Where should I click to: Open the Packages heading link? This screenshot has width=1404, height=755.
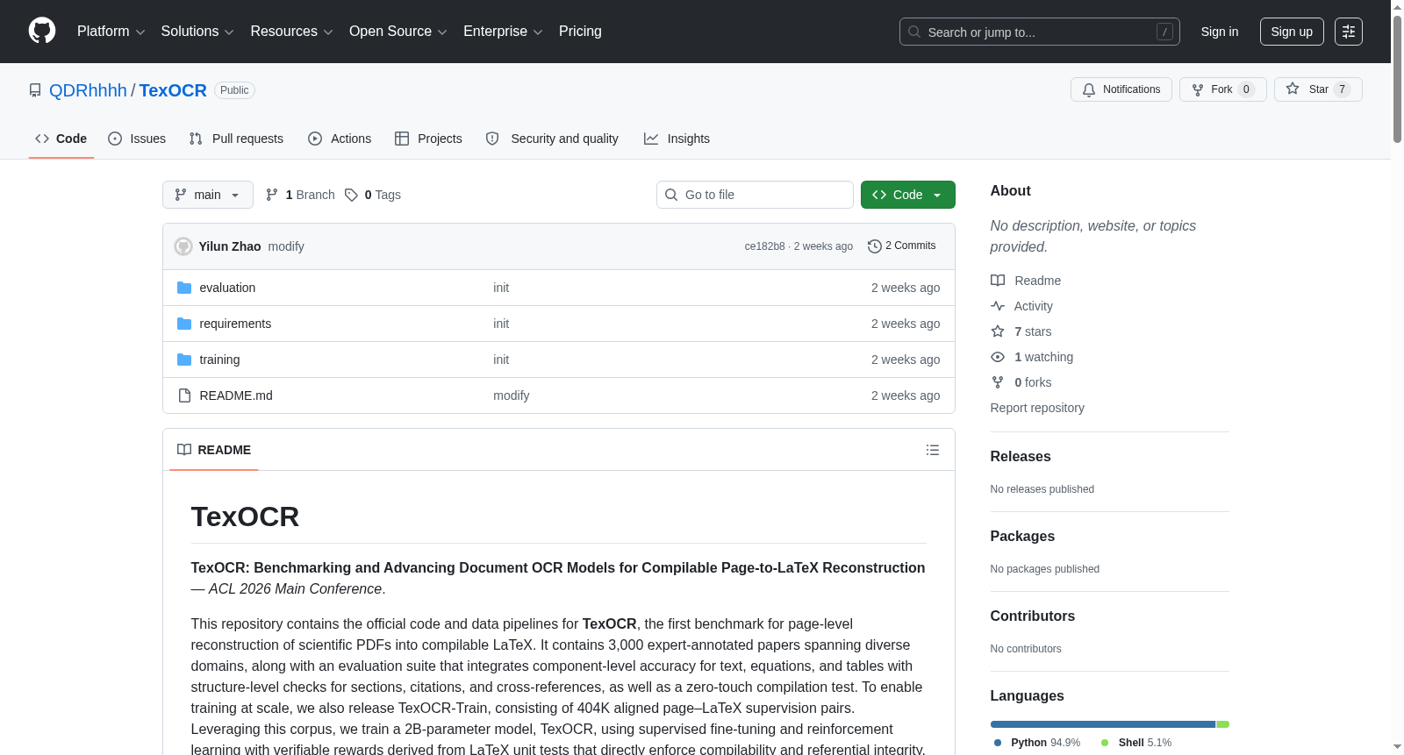(1022, 537)
